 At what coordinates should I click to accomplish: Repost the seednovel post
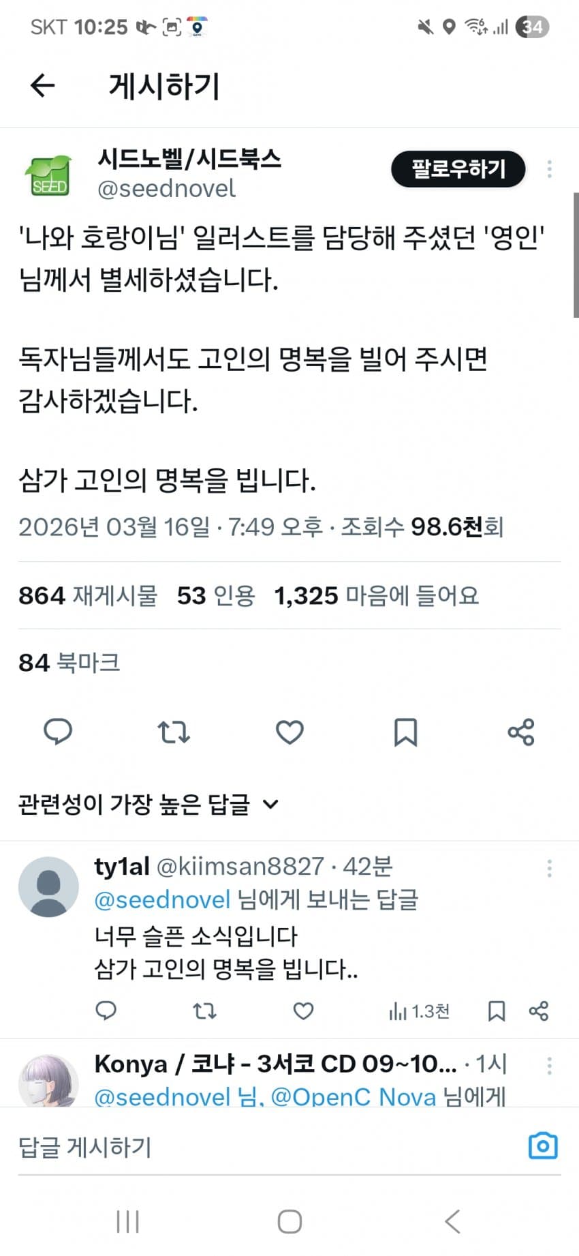click(x=174, y=732)
